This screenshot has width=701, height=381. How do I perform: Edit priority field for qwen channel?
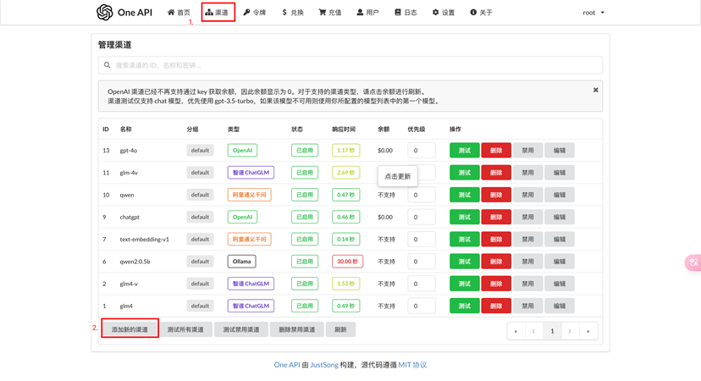tap(421, 195)
